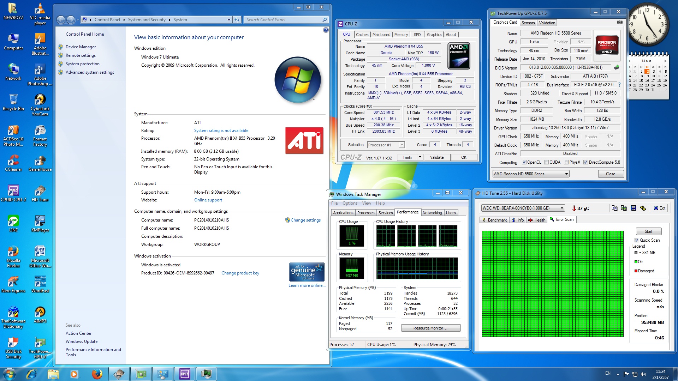
Task: Click the HD Tune options (tools) icon
Action: [643, 208]
